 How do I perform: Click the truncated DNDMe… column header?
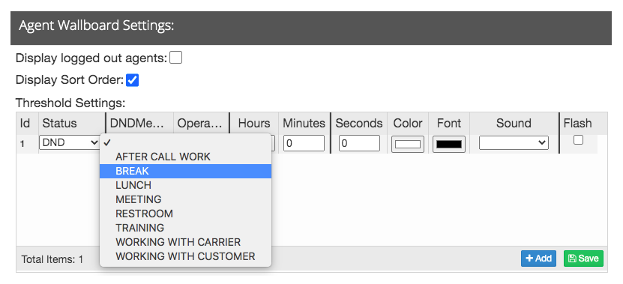click(x=139, y=123)
